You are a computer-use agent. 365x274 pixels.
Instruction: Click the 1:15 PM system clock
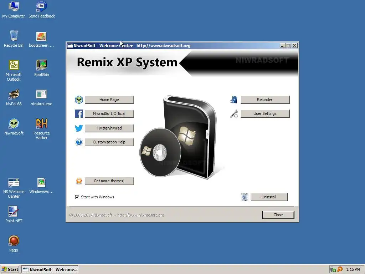pos(353,270)
